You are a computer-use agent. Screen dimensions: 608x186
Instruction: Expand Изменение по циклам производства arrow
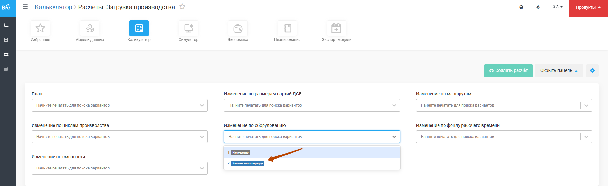202,137
